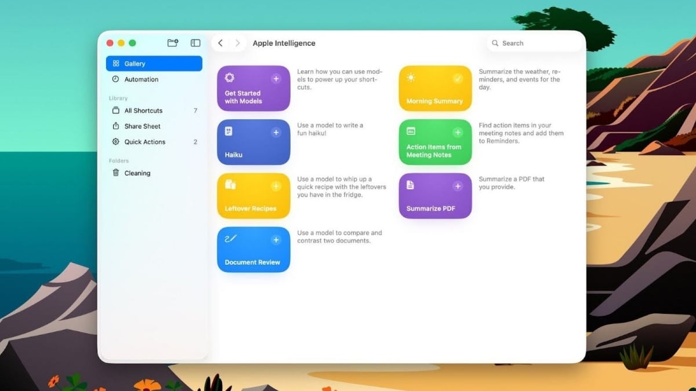
Task: Toggle the sidebar visibility icon
Action: click(x=195, y=43)
